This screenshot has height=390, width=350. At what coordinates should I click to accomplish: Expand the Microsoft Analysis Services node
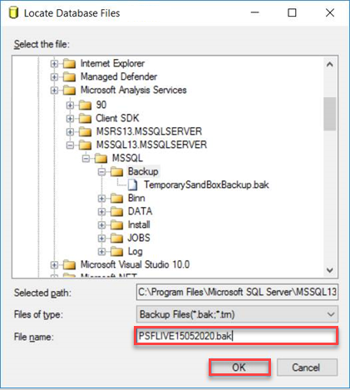[54, 90]
